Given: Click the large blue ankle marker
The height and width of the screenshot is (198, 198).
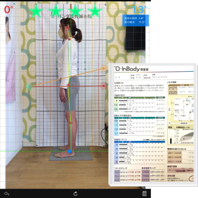Looking at the screenshot, I should tap(69, 151).
